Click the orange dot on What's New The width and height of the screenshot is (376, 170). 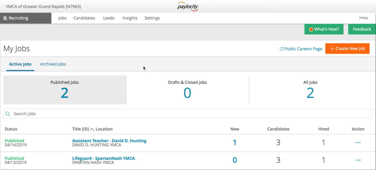(311, 29)
